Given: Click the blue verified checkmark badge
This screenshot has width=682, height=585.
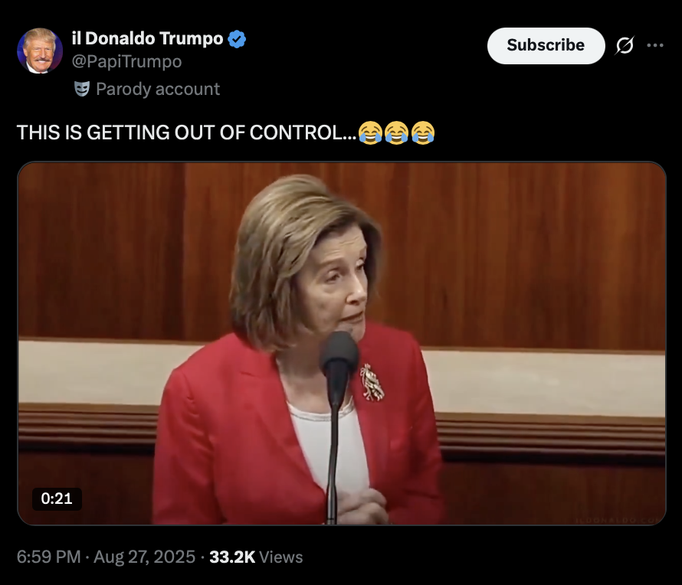Looking at the screenshot, I should point(237,39).
